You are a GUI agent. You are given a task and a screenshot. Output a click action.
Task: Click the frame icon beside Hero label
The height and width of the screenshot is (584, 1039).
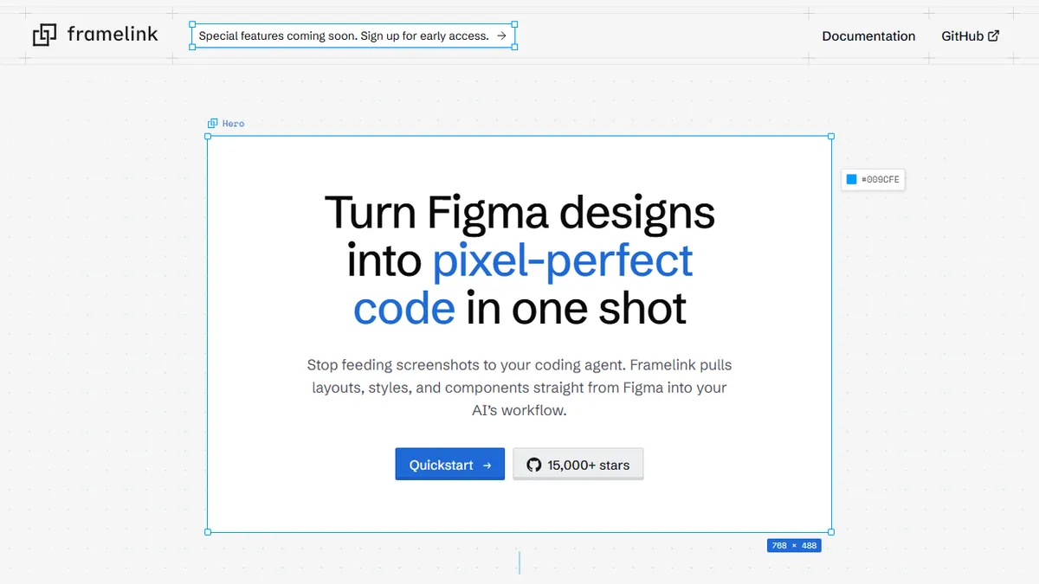coord(212,124)
